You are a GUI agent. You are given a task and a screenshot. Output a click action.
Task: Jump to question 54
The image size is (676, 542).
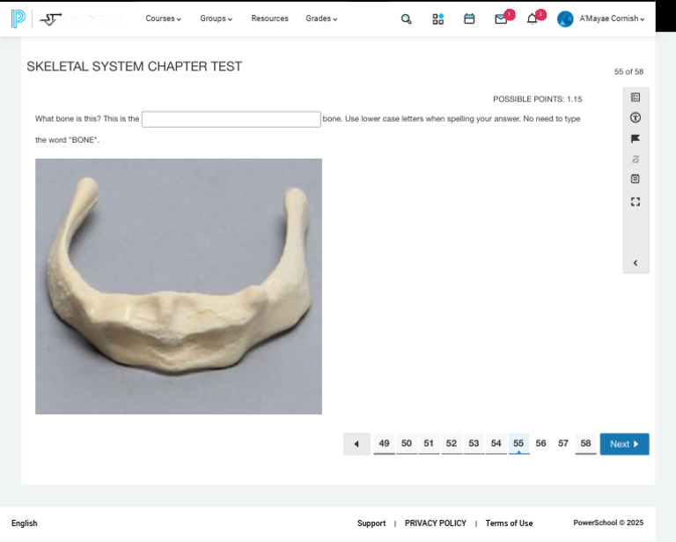pos(496,443)
